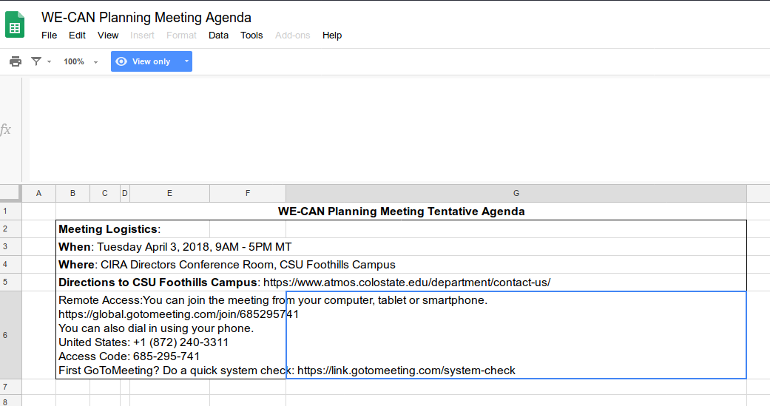
Task: Click the document title WE-CAN Planning Meeting Agenda
Action: tap(146, 17)
